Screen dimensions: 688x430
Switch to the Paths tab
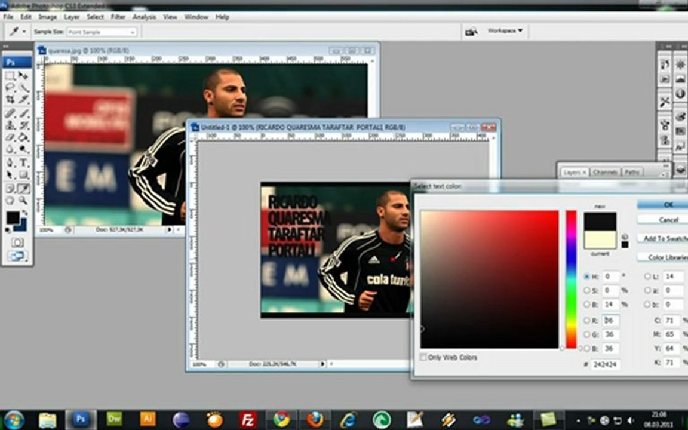click(632, 173)
